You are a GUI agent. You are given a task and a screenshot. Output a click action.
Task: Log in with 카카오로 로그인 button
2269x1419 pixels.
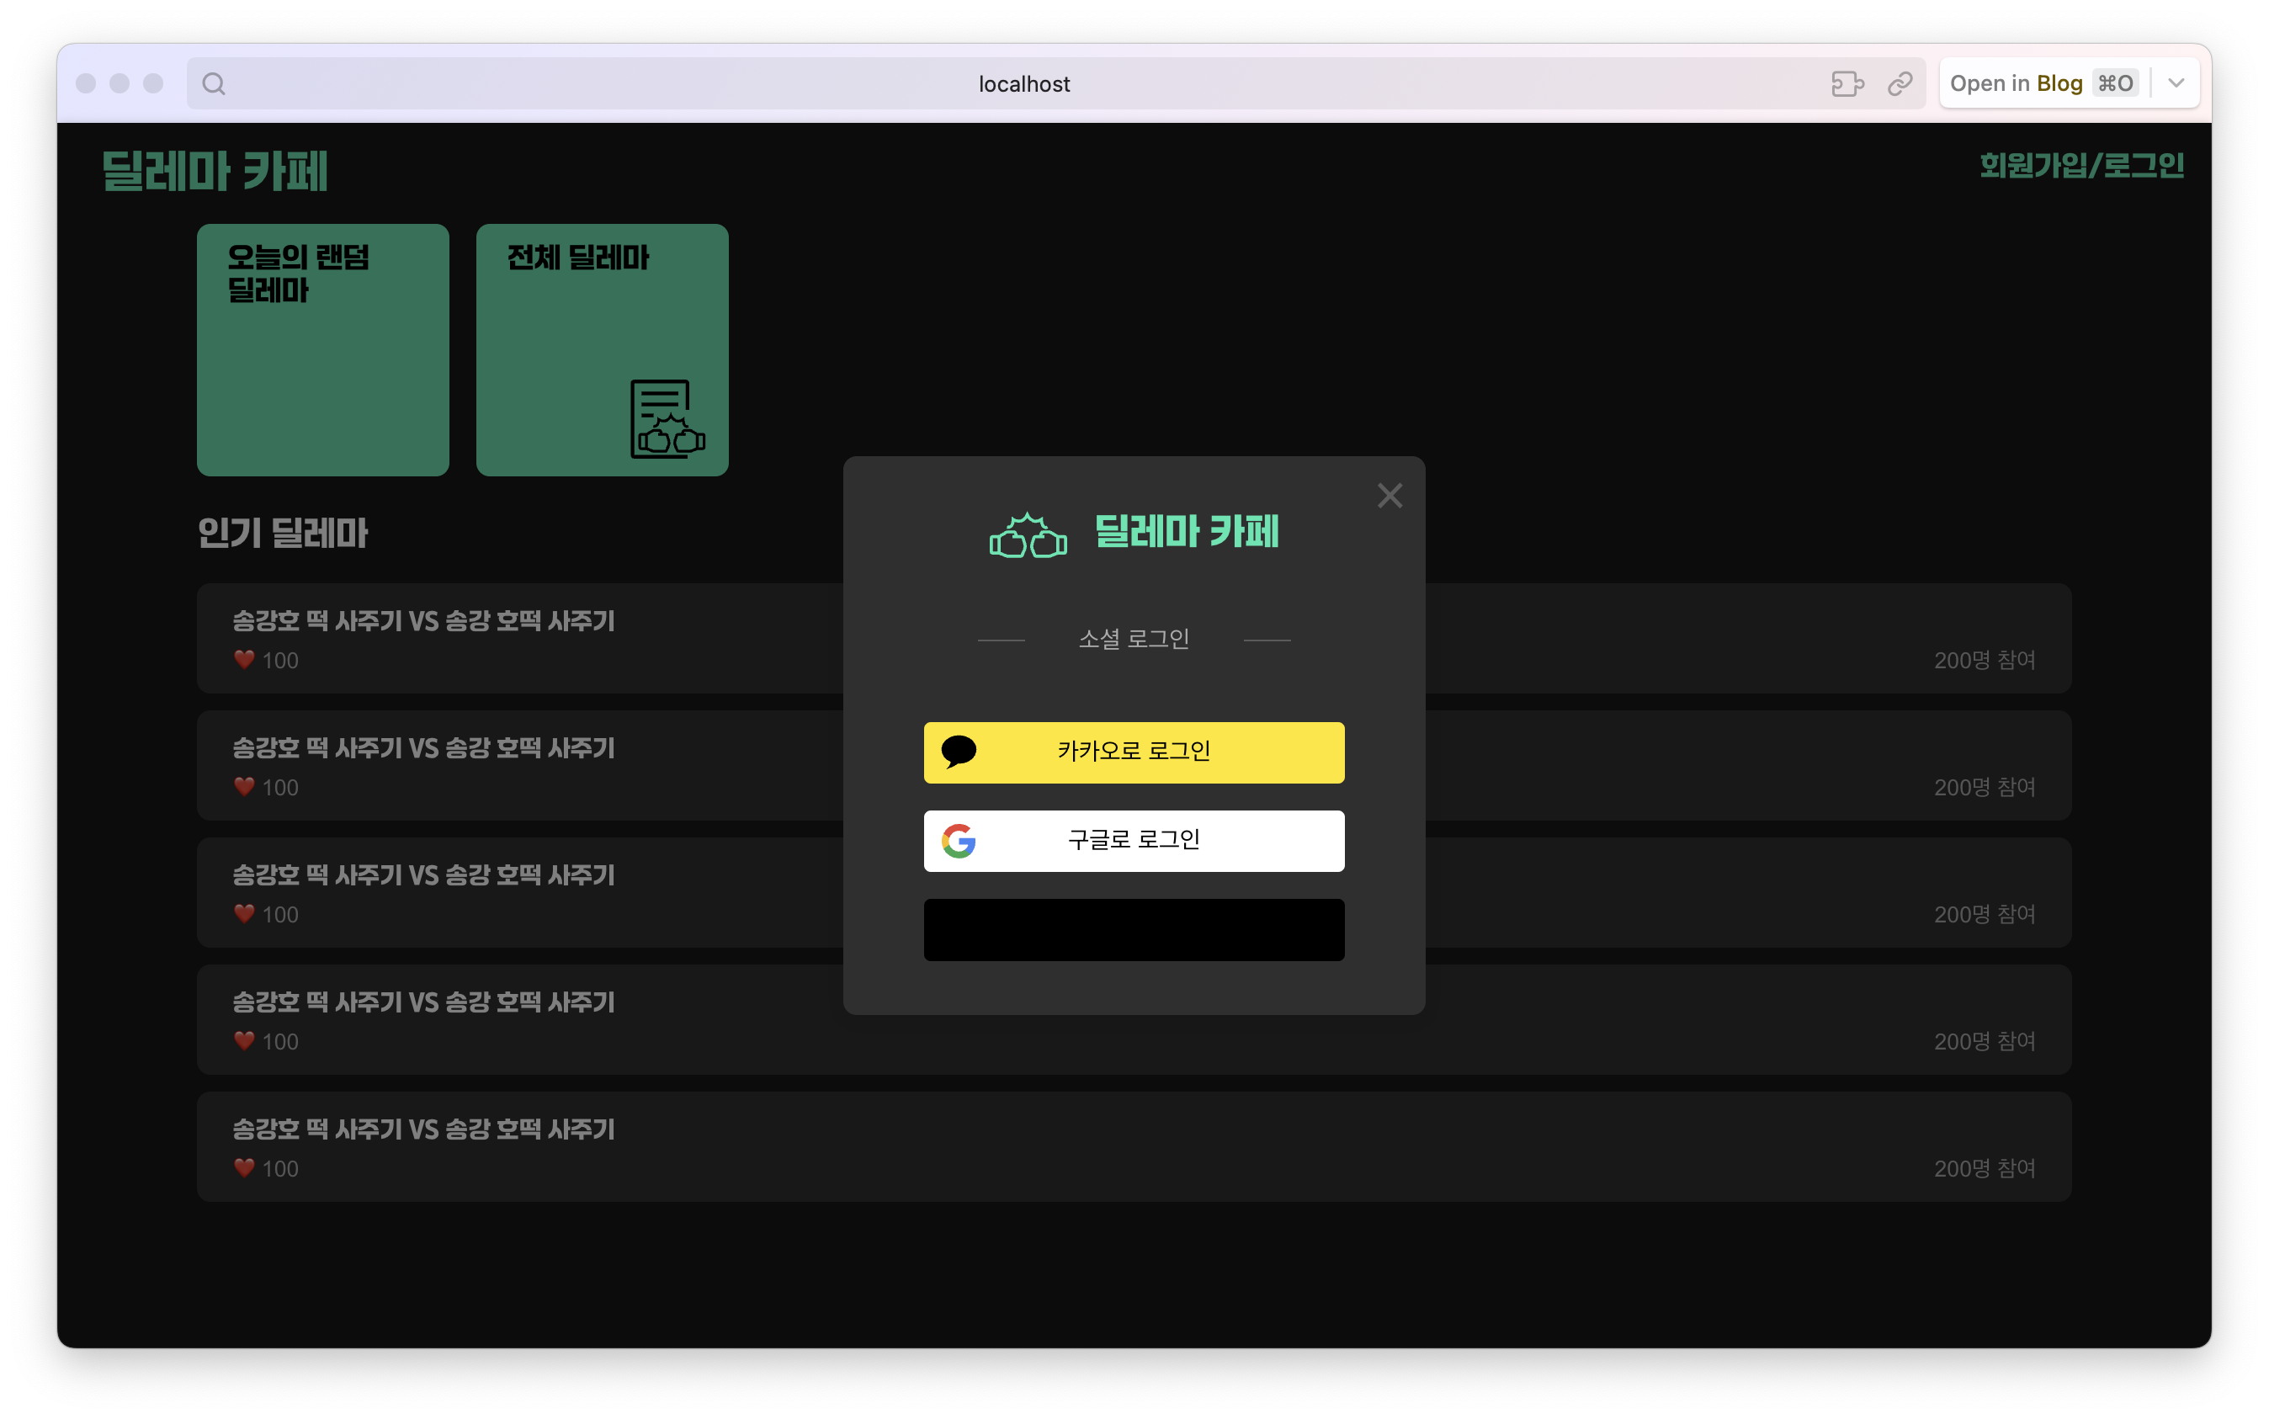pos(1134,752)
